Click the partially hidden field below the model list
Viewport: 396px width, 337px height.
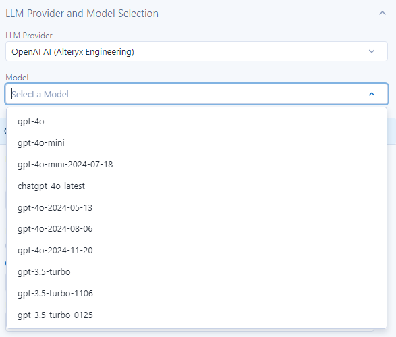point(190,330)
